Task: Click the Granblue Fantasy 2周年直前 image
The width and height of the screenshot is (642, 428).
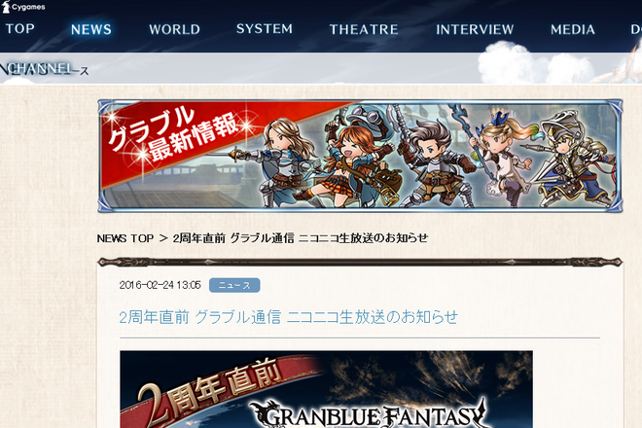Action: point(326,389)
